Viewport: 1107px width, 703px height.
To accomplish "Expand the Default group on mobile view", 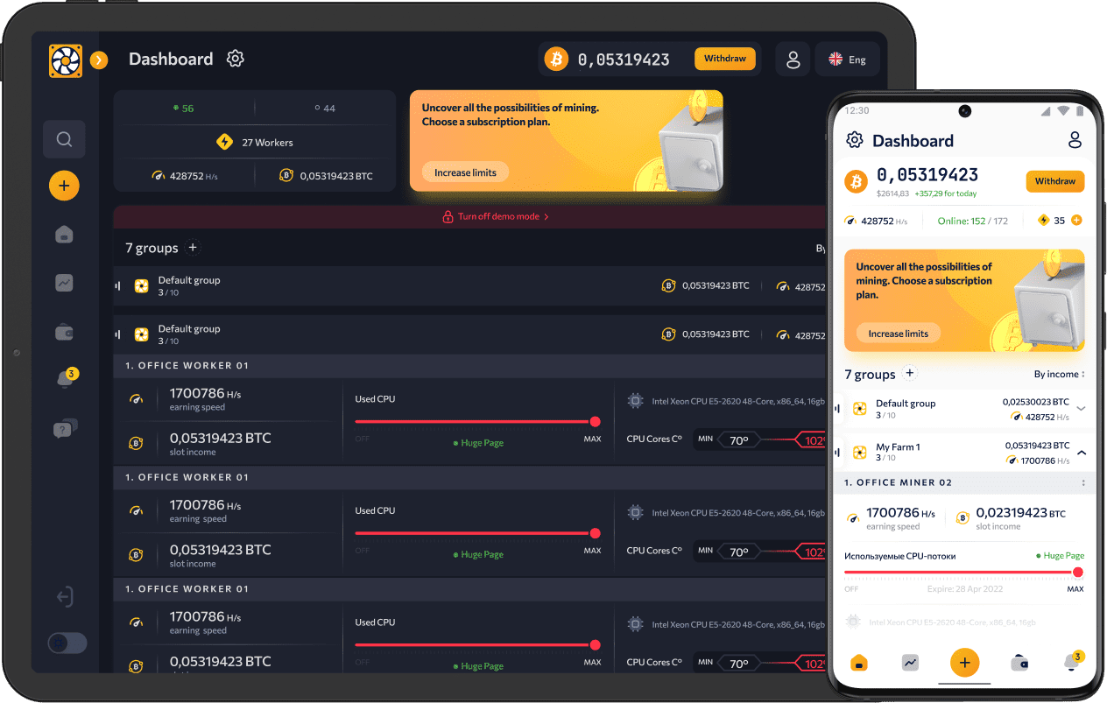I will tap(1082, 409).
